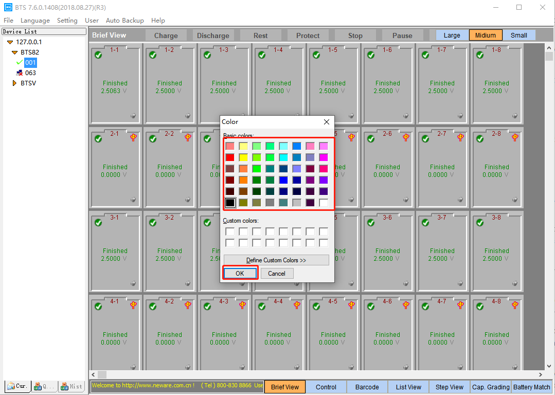The image size is (555, 395).
Task: Switch to the Step View tab
Action: tap(450, 387)
